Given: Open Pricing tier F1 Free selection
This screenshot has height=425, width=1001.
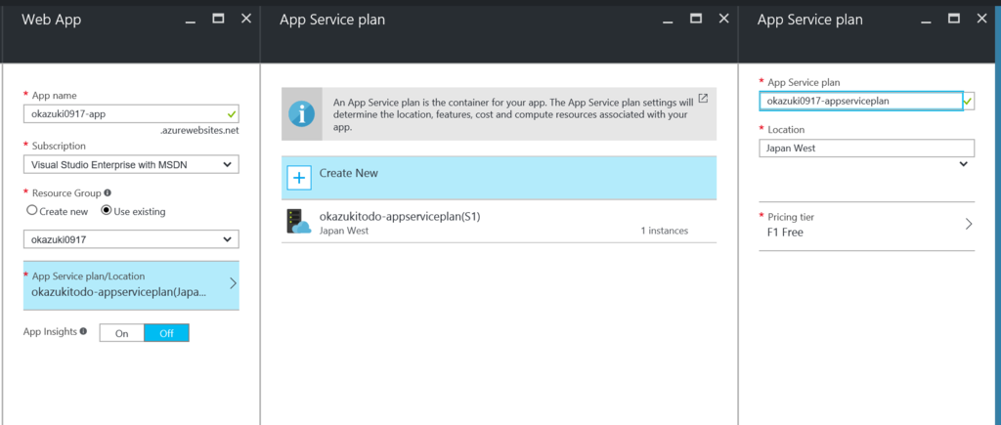Looking at the screenshot, I should pos(866,226).
